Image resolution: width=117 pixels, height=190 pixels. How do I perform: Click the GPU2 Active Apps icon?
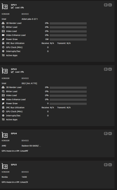(x=3, y=120)
